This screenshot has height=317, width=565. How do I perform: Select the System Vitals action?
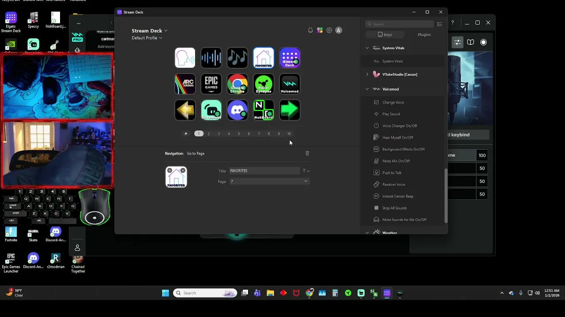coord(403,61)
